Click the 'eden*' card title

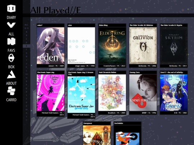point(40,25)
